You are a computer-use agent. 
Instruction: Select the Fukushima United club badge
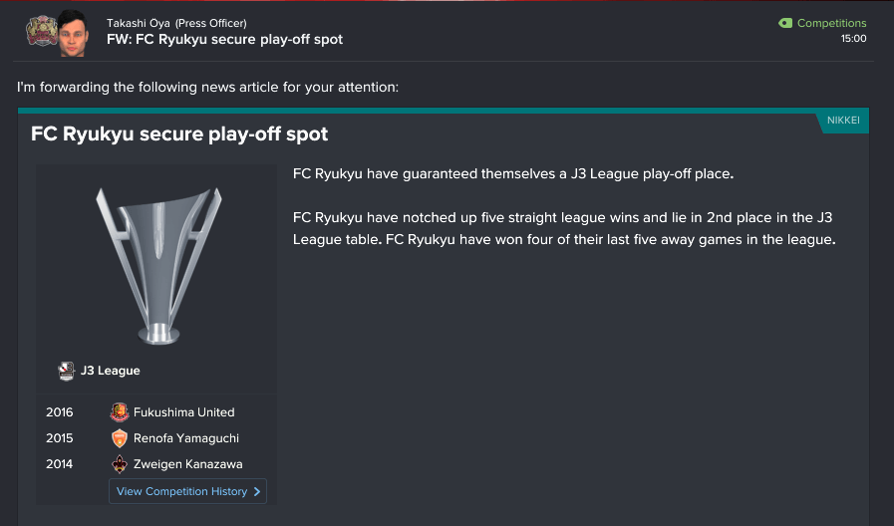click(120, 412)
